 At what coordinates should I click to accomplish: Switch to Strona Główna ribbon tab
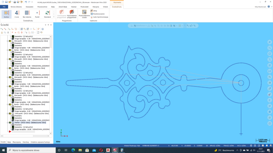pos(16,7)
